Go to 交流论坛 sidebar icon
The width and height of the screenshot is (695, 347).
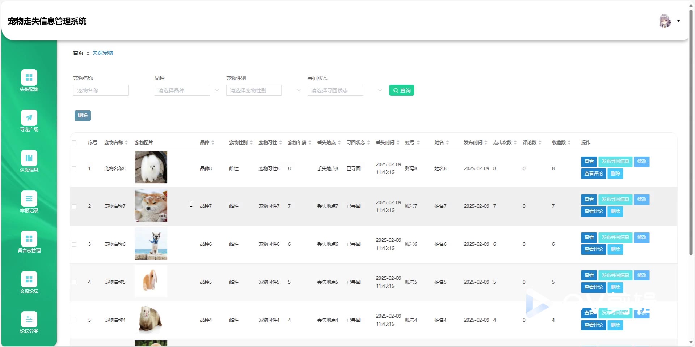(x=29, y=279)
